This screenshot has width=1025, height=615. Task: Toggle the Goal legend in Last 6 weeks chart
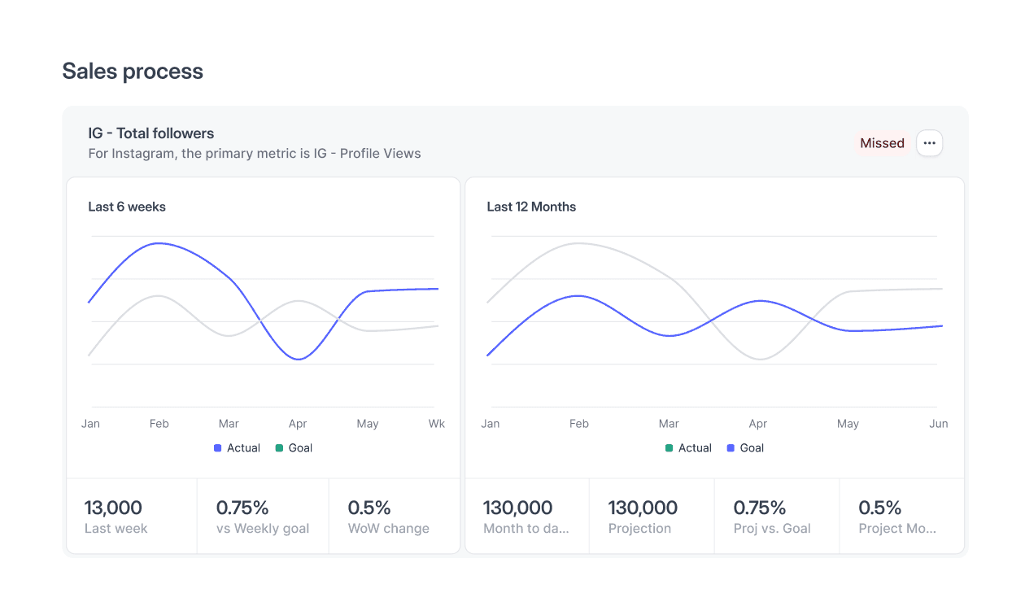(294, 448)
